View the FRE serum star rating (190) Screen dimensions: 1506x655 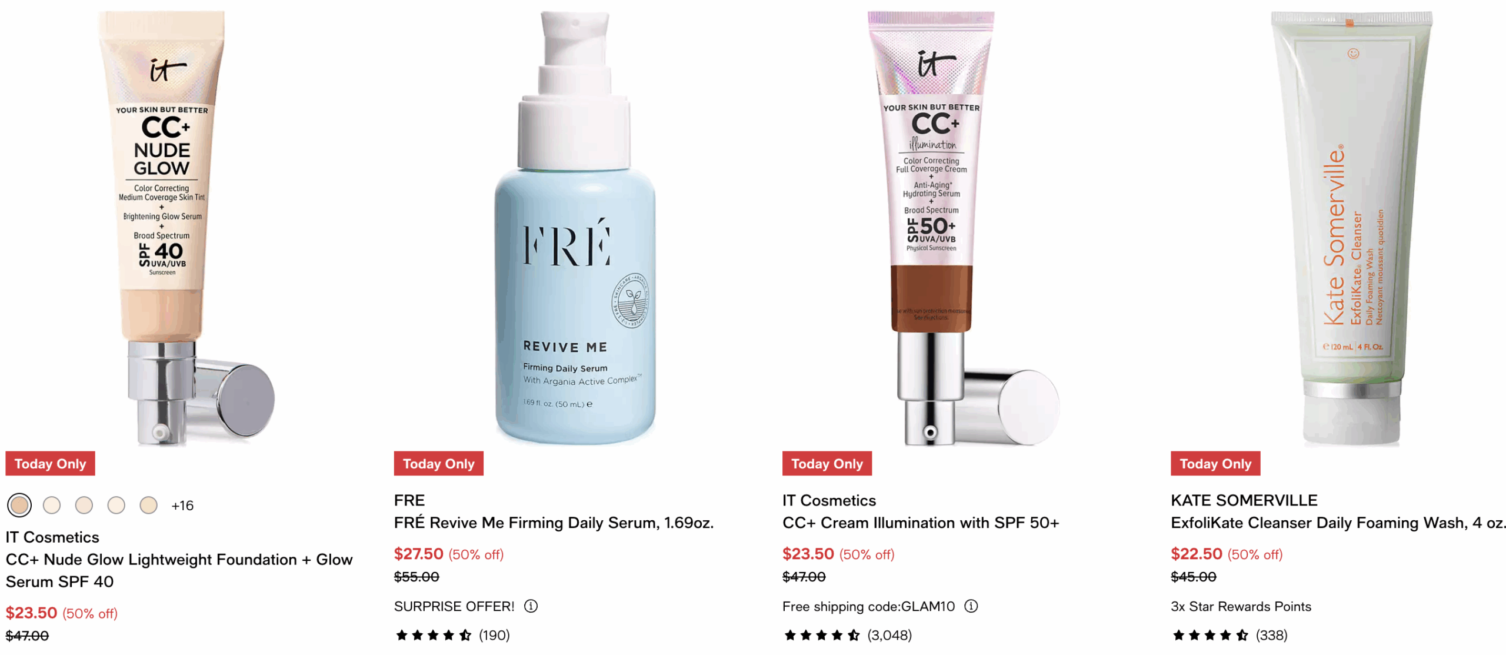(452, 634)
